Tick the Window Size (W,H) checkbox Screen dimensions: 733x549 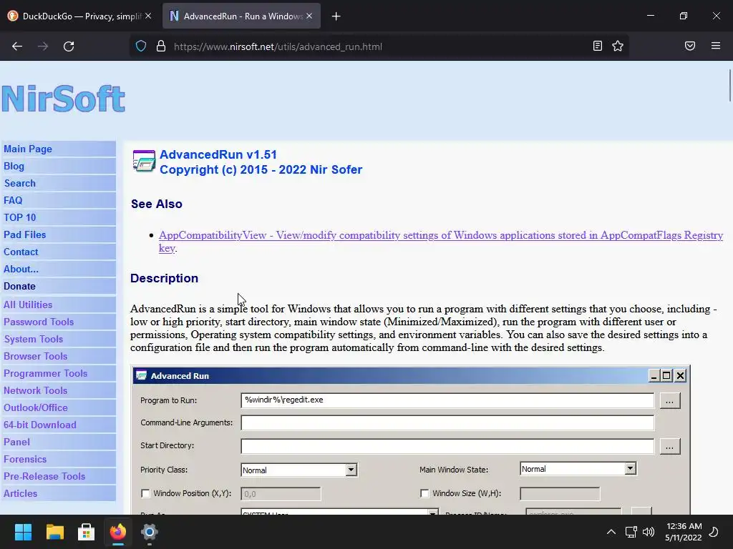[x=424, y=493]
